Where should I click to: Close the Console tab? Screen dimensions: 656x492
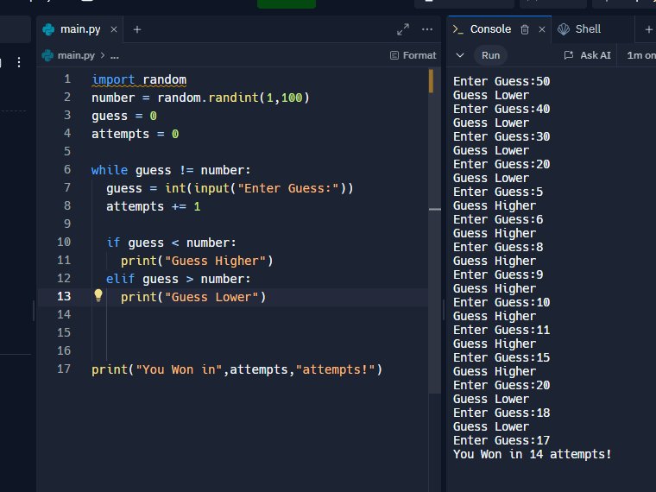tap(542, 29)
